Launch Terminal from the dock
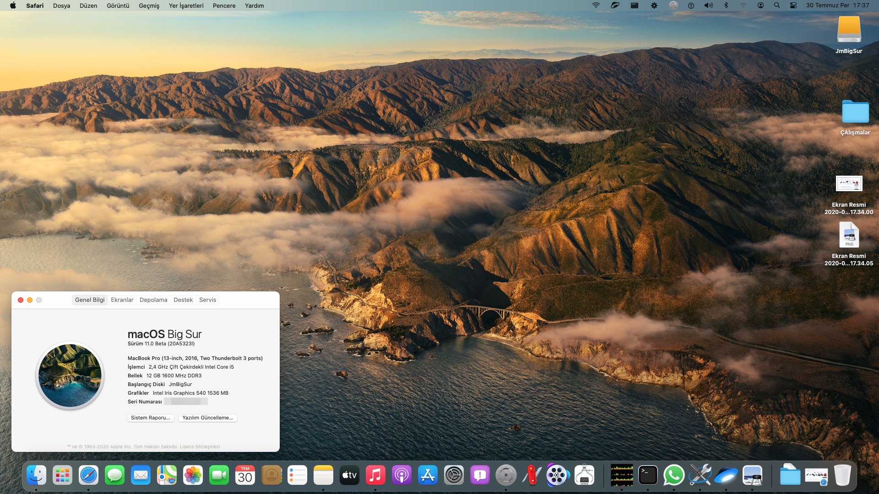The width and height of the screenshot is (879, 494). [x=648, y=475]
